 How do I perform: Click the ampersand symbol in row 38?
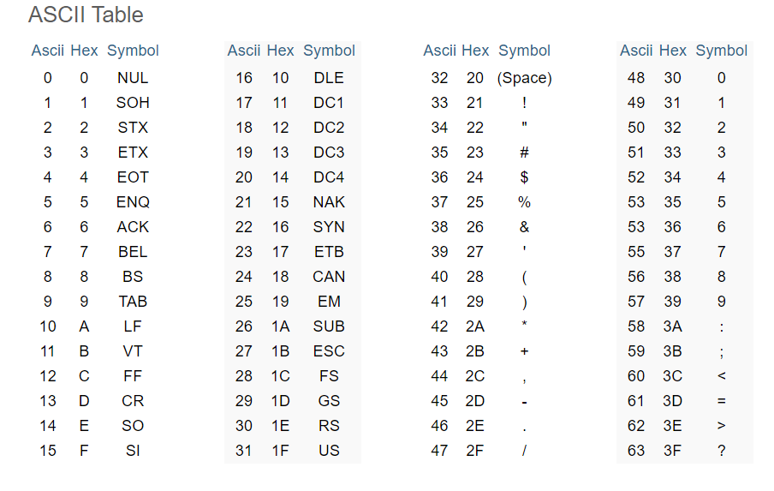(524, 227)
